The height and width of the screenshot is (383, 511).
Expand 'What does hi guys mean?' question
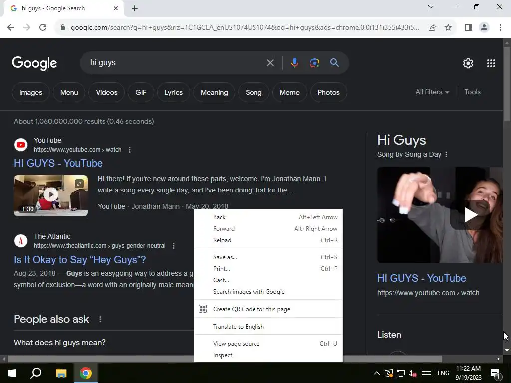point(60,343)
